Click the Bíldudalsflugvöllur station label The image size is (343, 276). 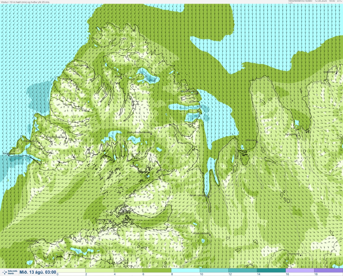[x=56, y=137]
